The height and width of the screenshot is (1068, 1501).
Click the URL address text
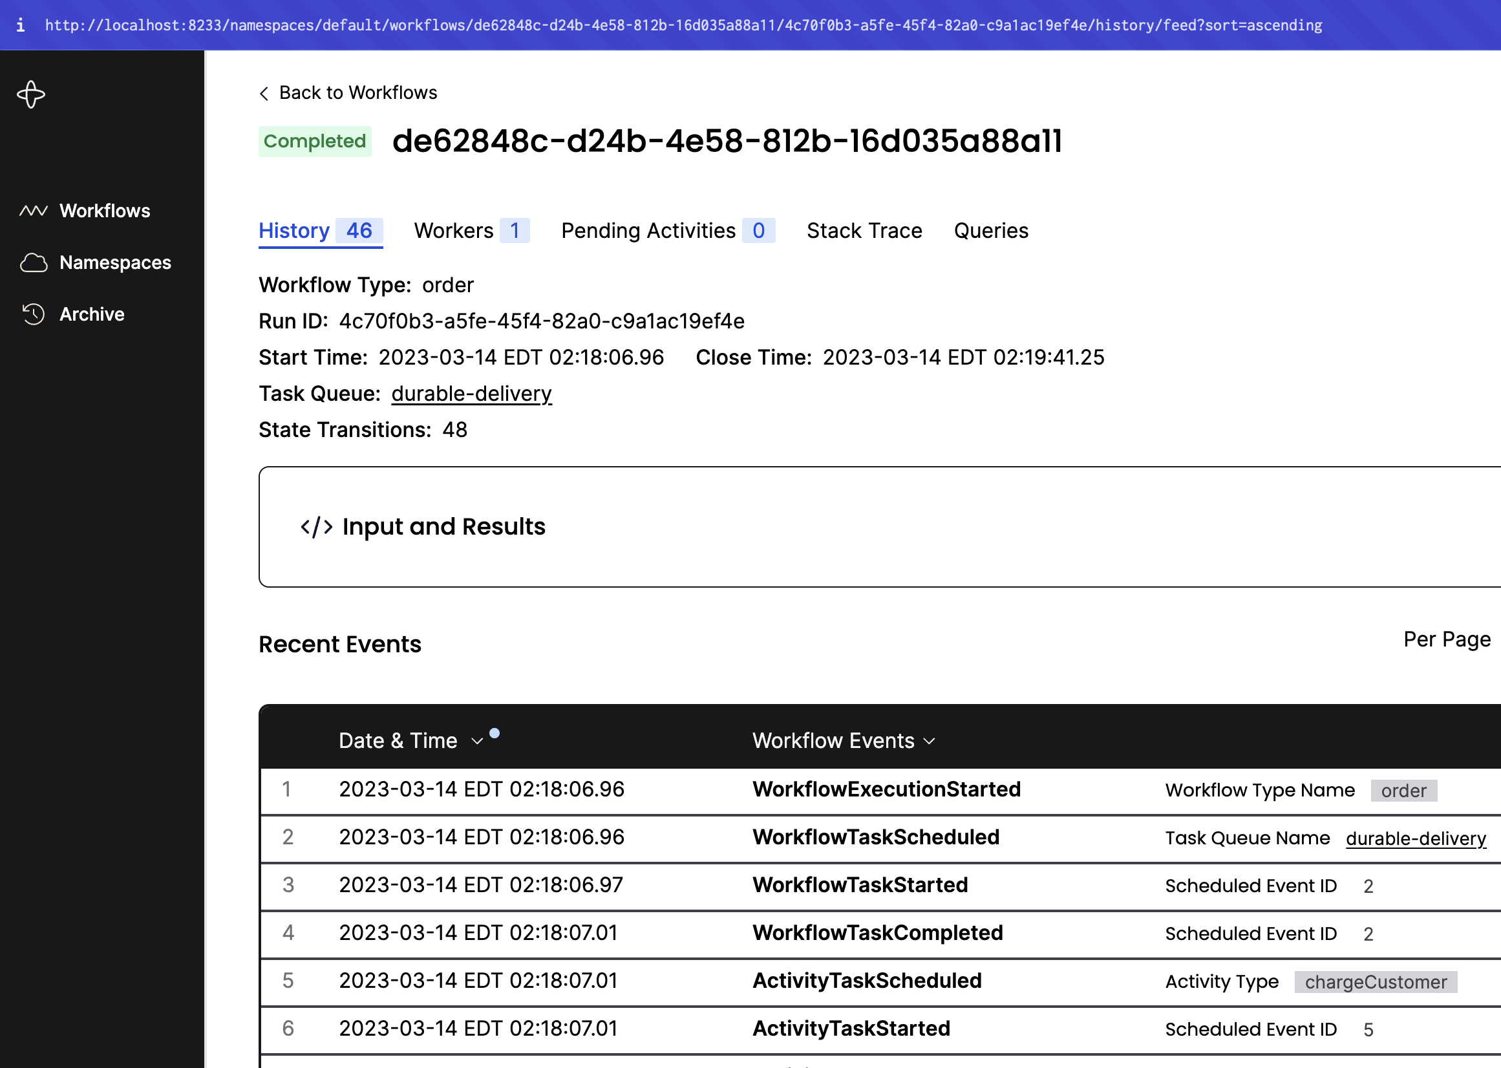[683, 25]
